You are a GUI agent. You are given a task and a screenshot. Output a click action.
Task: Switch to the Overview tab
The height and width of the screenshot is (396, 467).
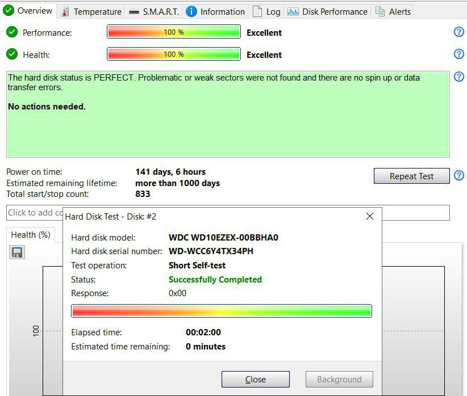(28, 11)
